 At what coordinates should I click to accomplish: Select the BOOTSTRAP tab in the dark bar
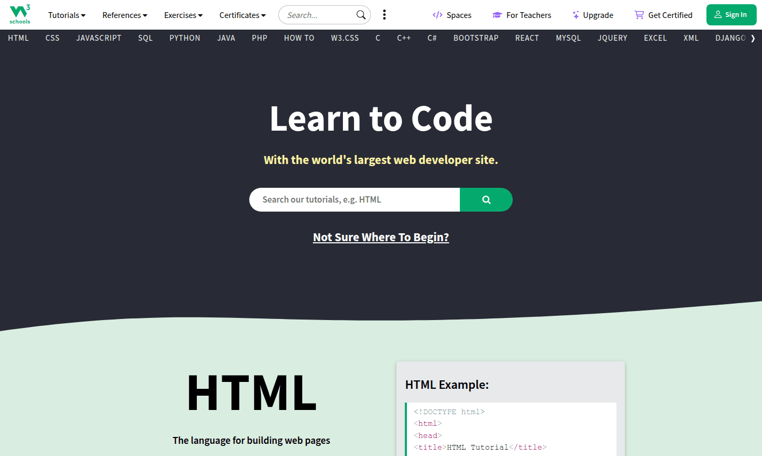[476, 38]
